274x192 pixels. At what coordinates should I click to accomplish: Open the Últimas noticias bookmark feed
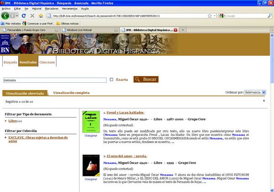[x=68, y=23]
